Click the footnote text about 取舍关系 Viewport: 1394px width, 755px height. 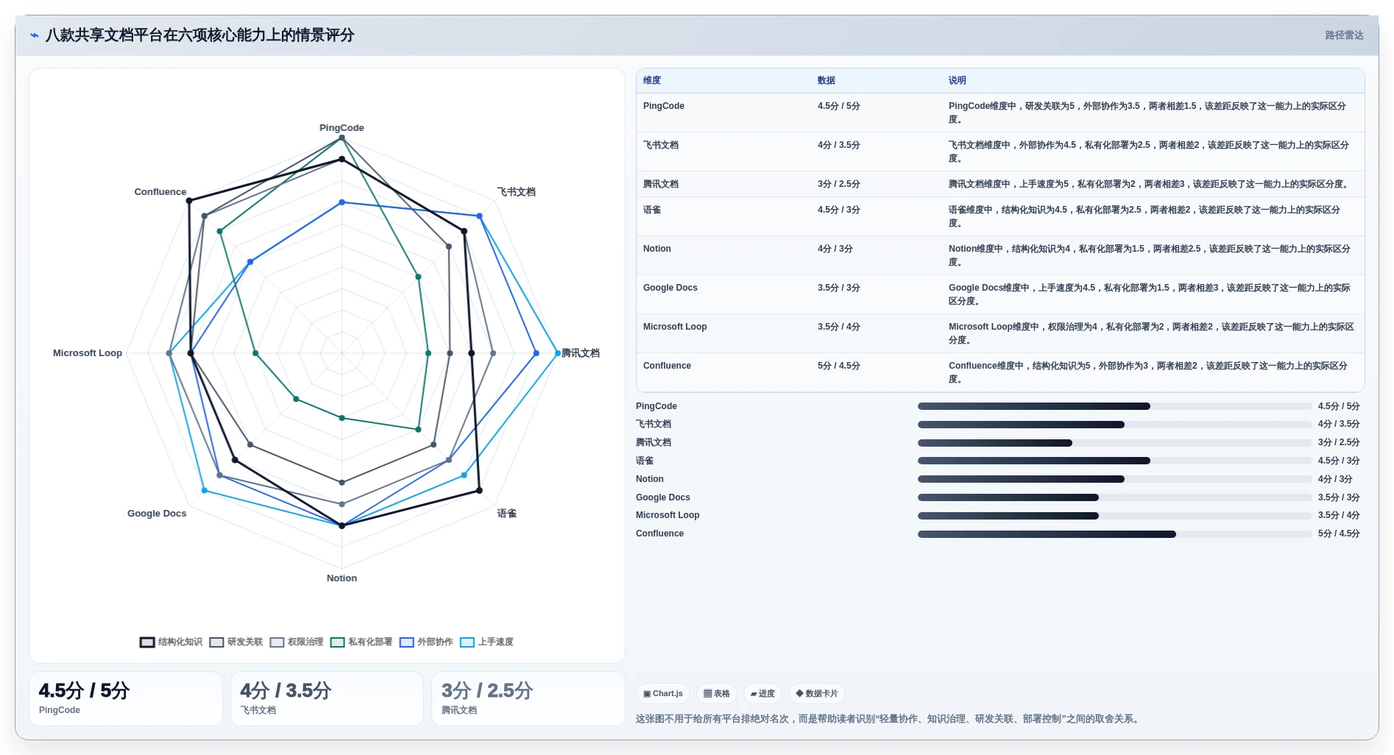889,719
